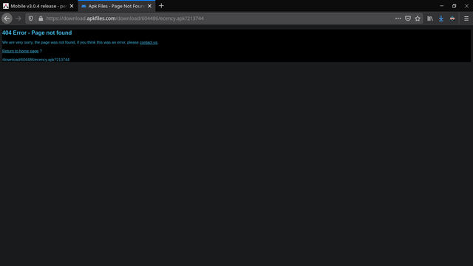Open the Firefox hamburger menu
The width and height of the screenshot is (473, 266).
(466, 18)
